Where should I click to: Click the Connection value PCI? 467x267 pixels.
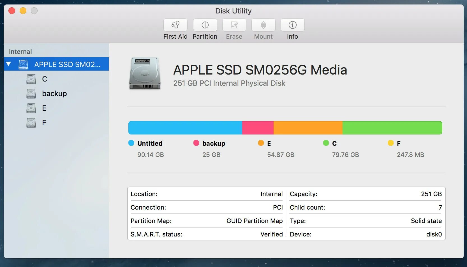[278, 207]
